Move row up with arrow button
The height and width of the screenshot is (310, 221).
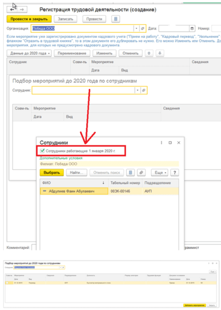click(149, 53)
